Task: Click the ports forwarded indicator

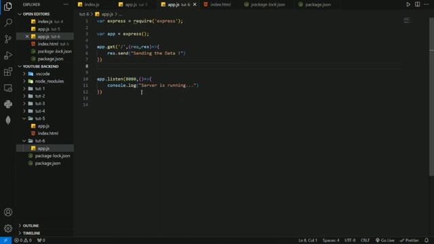Action: (41, 241)
